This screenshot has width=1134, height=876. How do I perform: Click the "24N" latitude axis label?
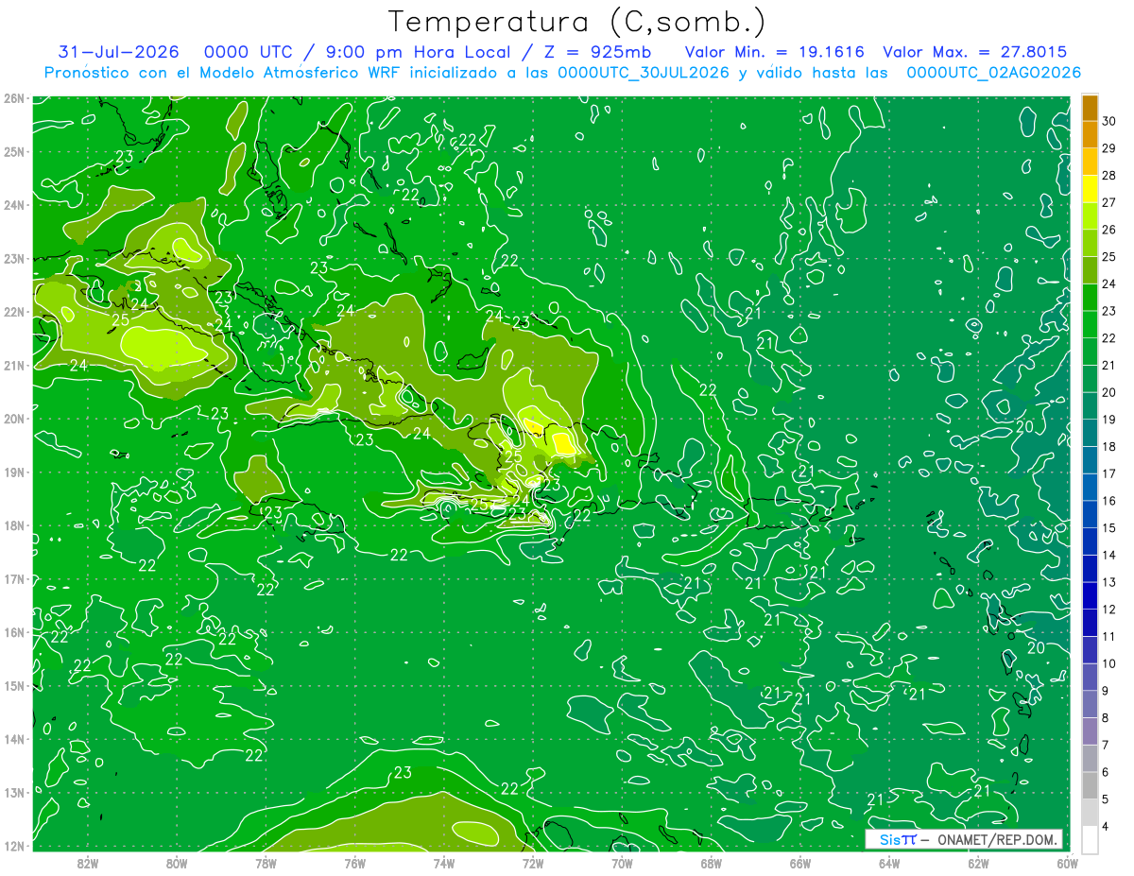pyautogui.click(x=14, y=205)
